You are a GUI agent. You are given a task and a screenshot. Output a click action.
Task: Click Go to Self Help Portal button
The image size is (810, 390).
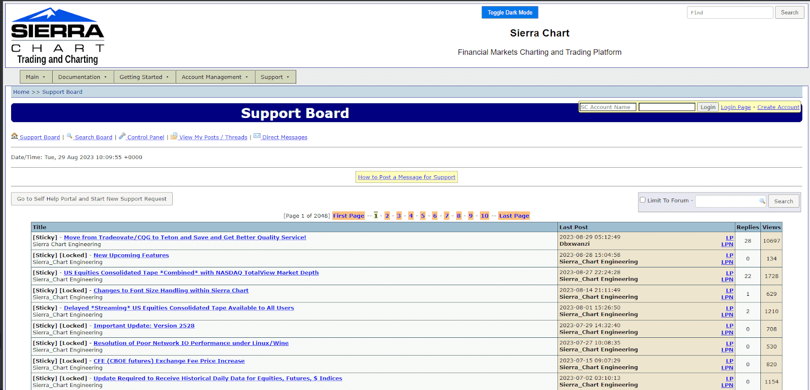[x=92, y=199]
